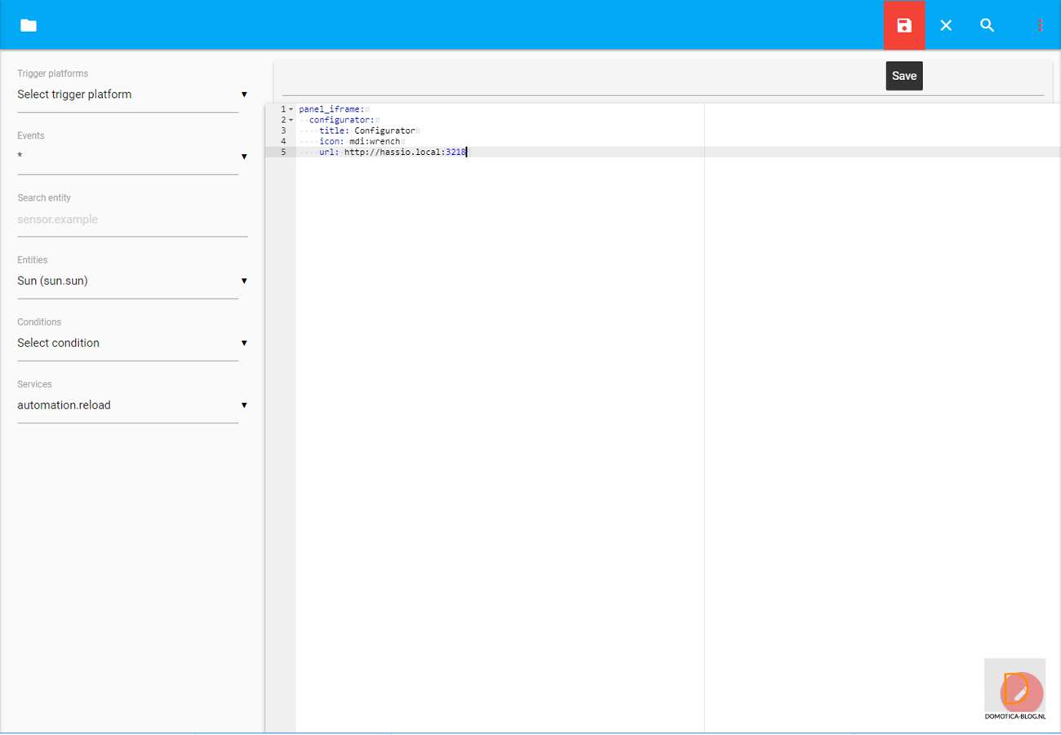Click the icon: mdi:wrench line
The image size is (1061, 735).
tap(359, 141)
